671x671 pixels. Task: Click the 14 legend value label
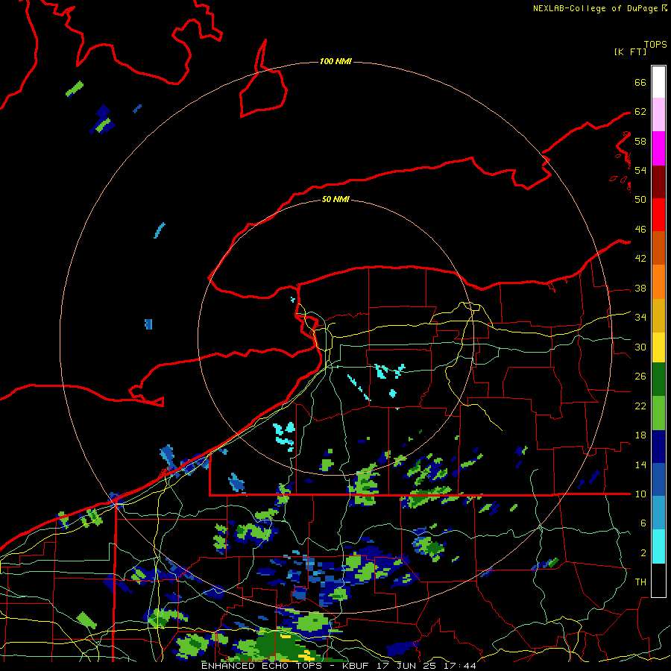[x=640, y=464]
